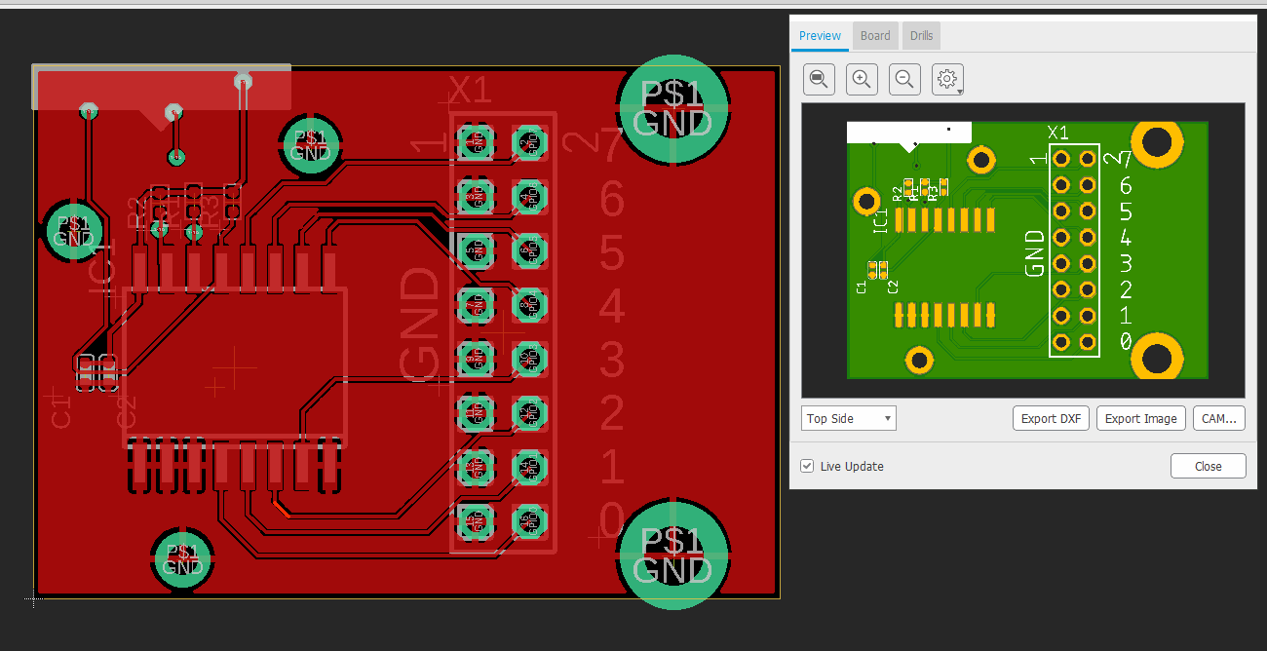Open the Drills tab

[921, 36]
